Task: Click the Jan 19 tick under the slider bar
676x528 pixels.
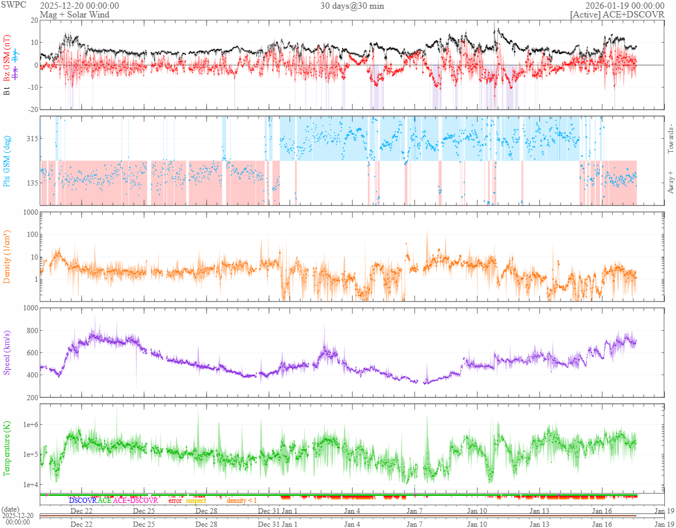Action: point(665,524)
